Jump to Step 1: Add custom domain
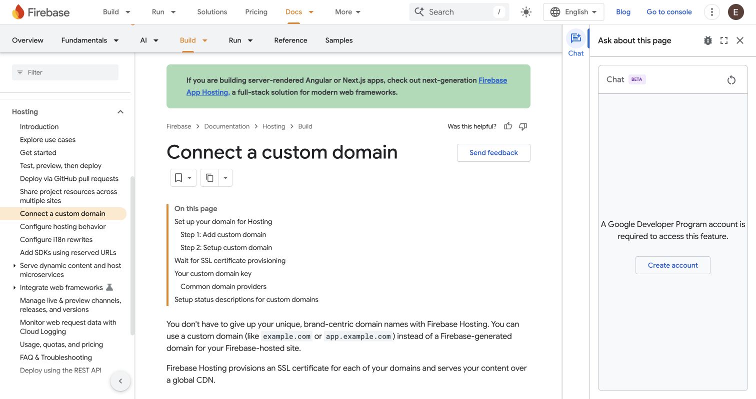Screen dimensions: 756x399 pyautogui.click(x=223, y=235)
